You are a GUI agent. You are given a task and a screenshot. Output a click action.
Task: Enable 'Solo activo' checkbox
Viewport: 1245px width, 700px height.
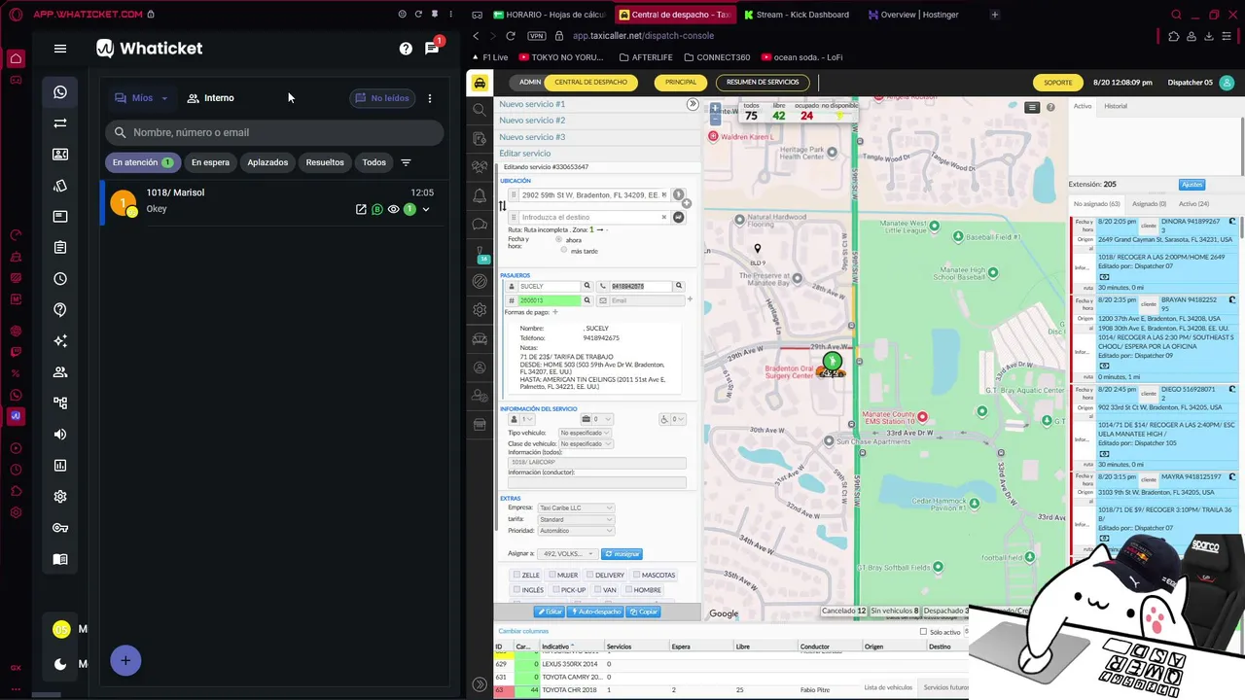[x=923, y=632]
